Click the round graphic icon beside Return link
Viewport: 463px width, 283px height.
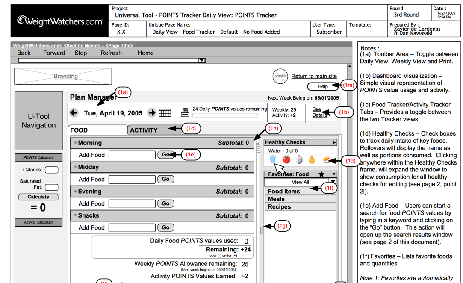(280, 76)
